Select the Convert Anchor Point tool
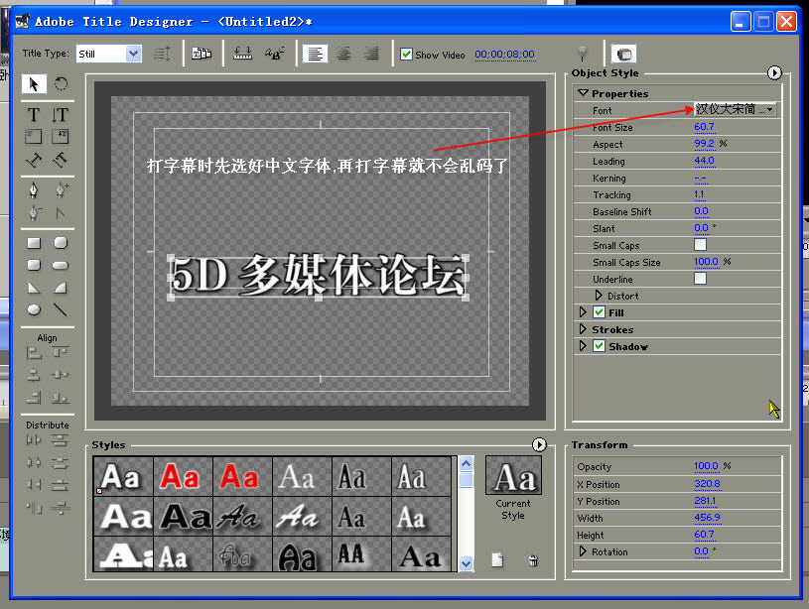The width and height of the screenshot is (809, 609). click(60, 213)
